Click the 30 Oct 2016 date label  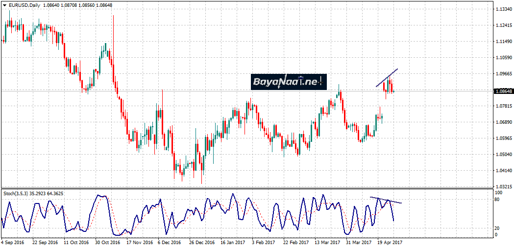[x=107, y=242]
